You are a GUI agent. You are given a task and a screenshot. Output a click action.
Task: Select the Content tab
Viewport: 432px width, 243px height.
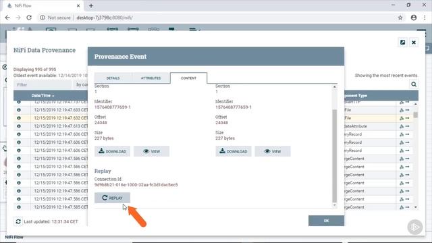(189, 78)
